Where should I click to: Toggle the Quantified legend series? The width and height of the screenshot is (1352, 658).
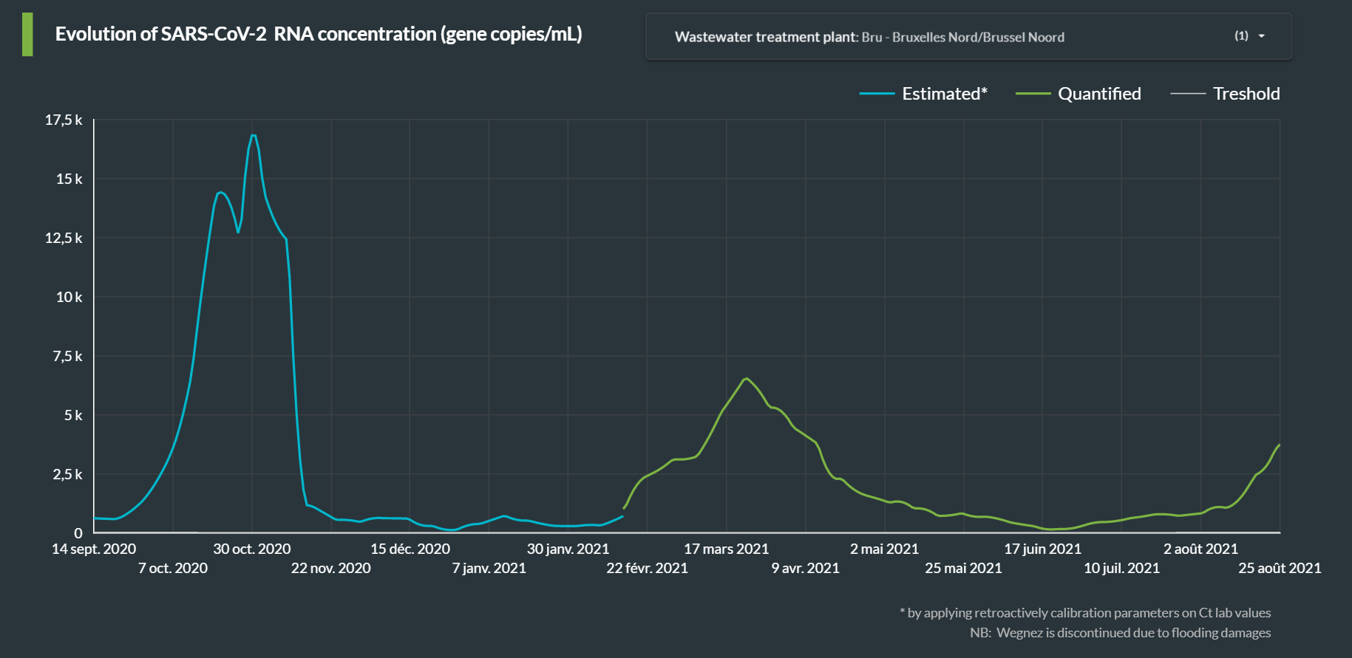pos(1078,94)
